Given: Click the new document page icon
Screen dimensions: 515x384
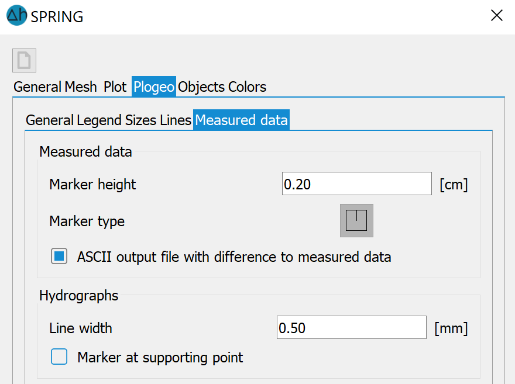Looking at the screenshot, I should pos(25,61).
